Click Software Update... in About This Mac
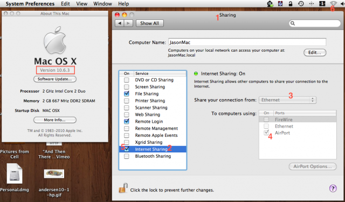The width and height of the screenshot is (345, 202). pyautogui.click(x=55, y=79)
